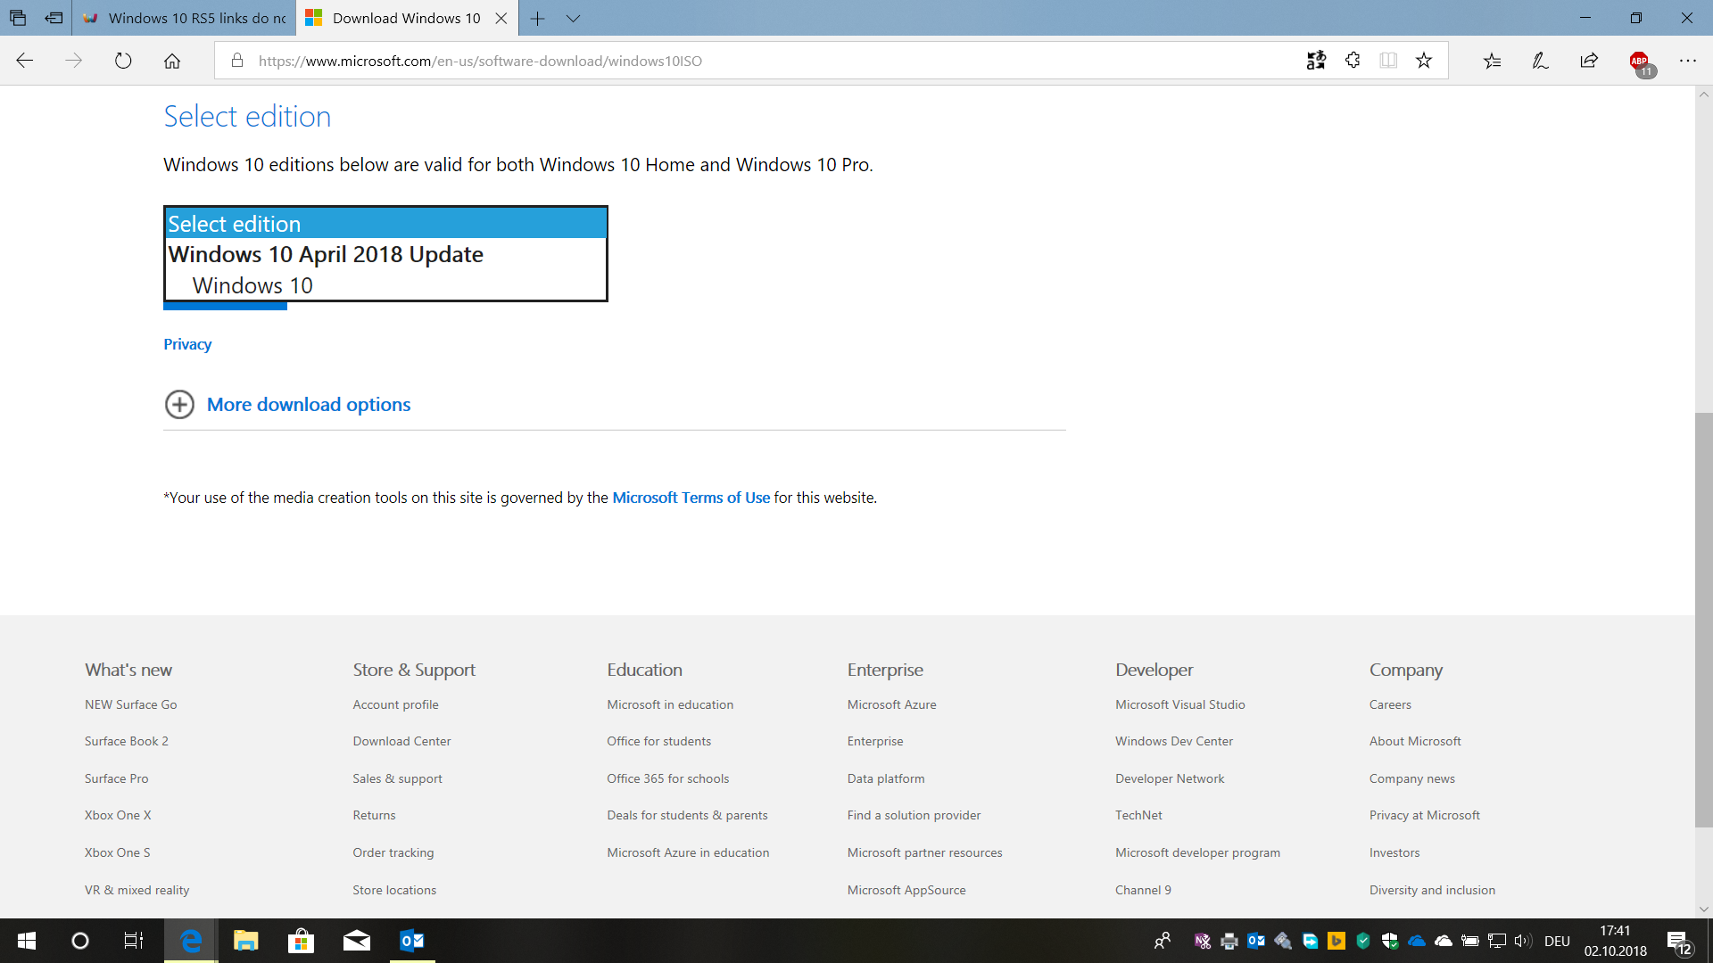Click the Refresh page icon

click(x=123, y=61)
